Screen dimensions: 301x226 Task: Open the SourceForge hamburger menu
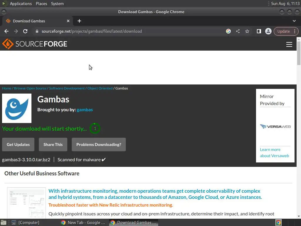tap(289, 44)
